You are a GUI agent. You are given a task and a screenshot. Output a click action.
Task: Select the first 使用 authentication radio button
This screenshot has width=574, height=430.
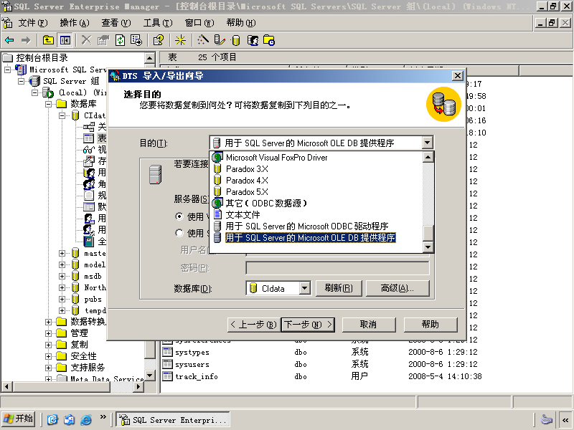coord(179,216)
